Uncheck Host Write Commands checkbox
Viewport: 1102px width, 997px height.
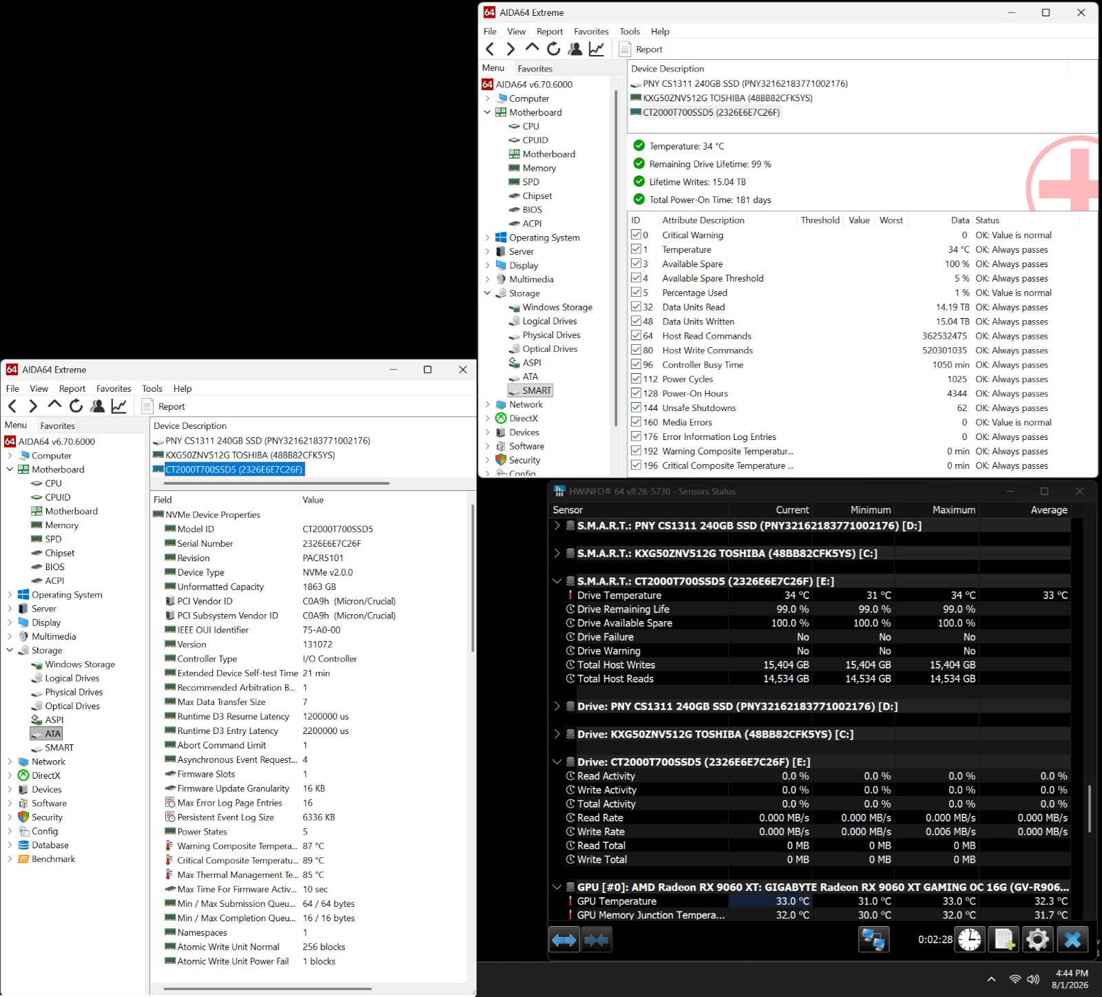click(x=636, y=350)
